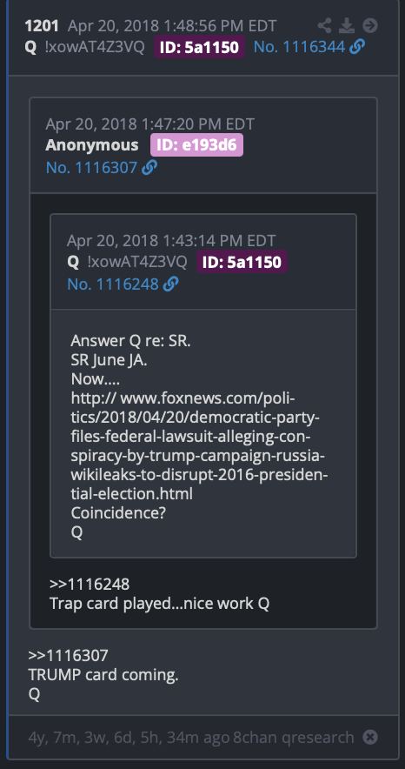
Task: Click the circled X icon in the footer
Action: 371,737
